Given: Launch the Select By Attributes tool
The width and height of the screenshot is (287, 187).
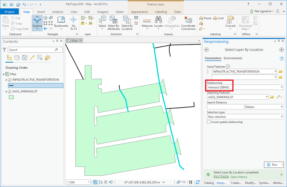Looking at the screenshot, I should coord(113,23).
